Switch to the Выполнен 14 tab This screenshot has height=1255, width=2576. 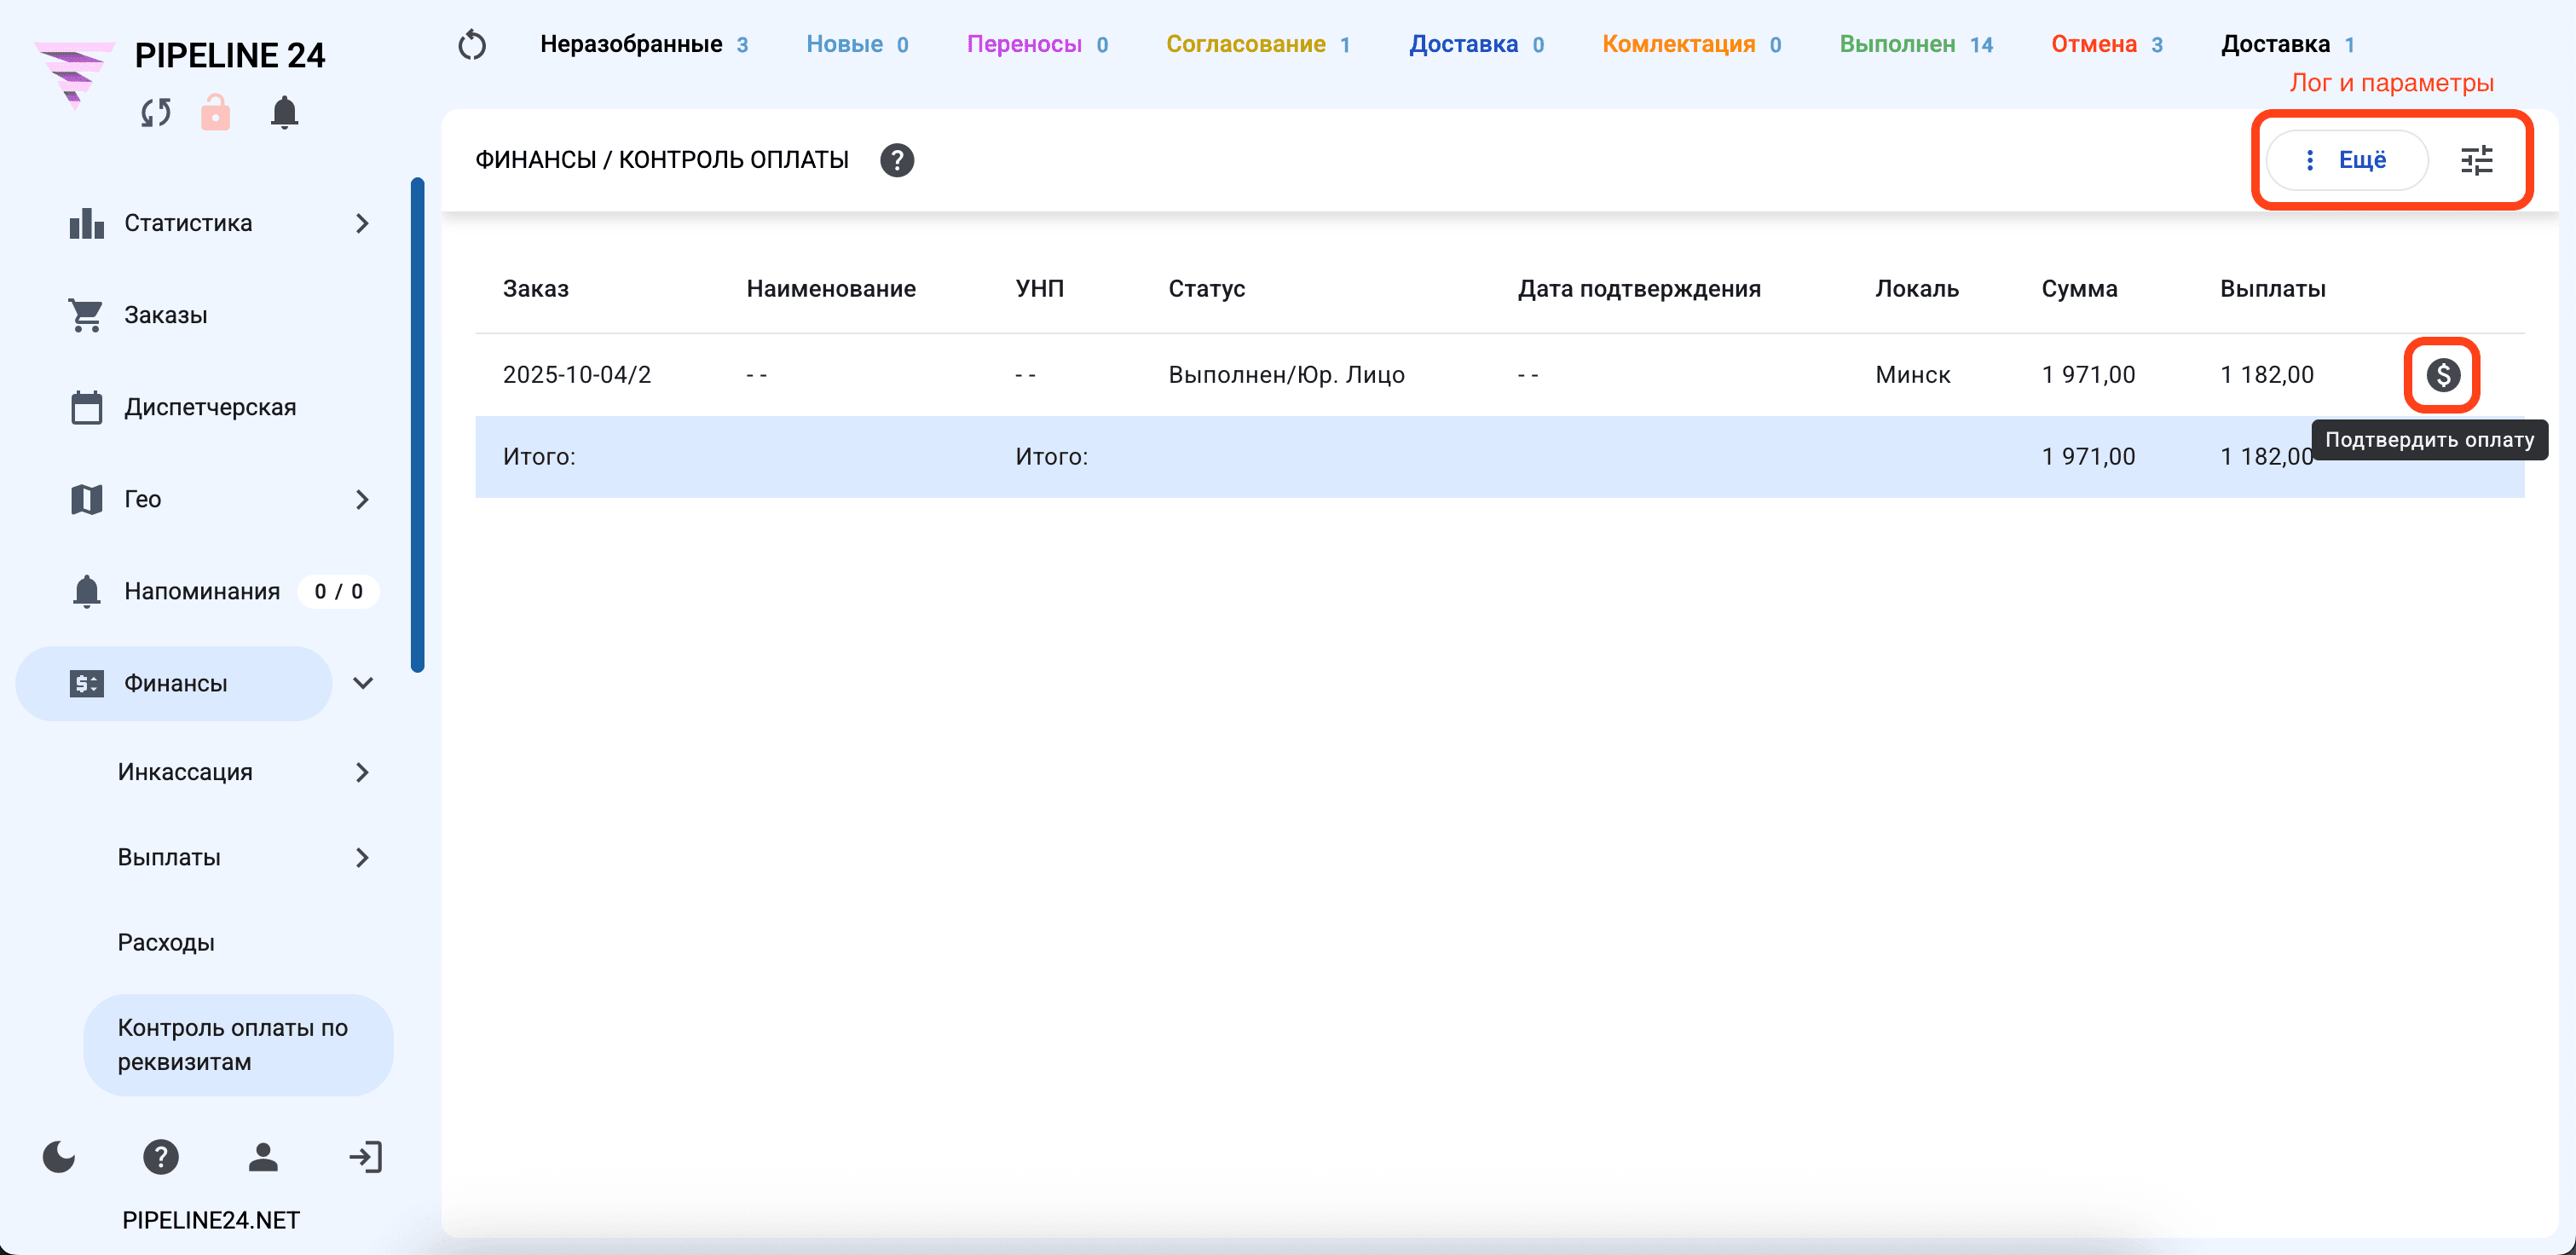[x=1916, y=44]
